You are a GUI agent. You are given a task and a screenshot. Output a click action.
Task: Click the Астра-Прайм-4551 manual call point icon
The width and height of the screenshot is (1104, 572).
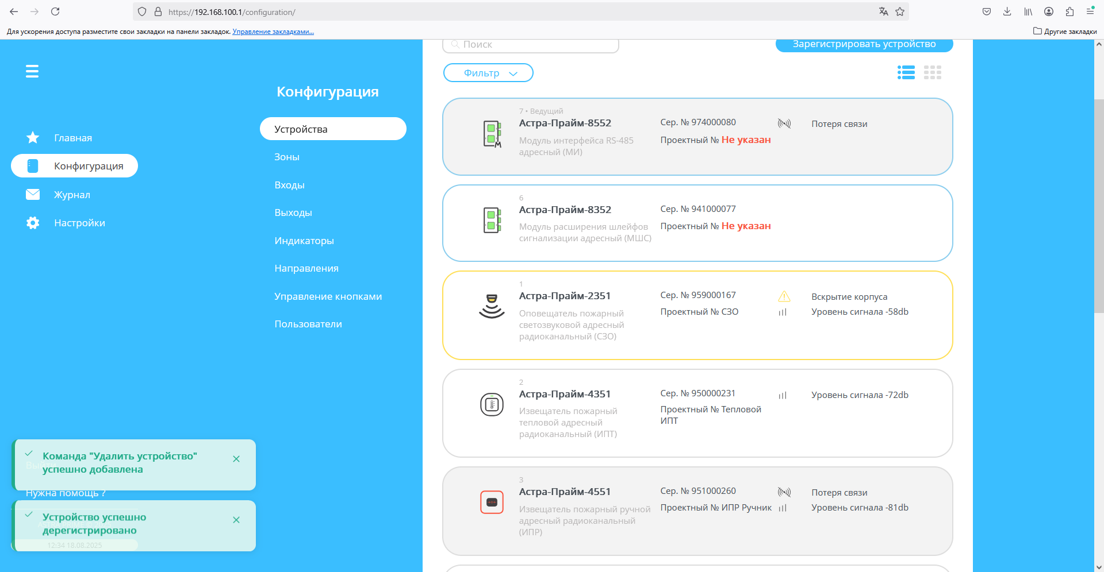(492, 503)
